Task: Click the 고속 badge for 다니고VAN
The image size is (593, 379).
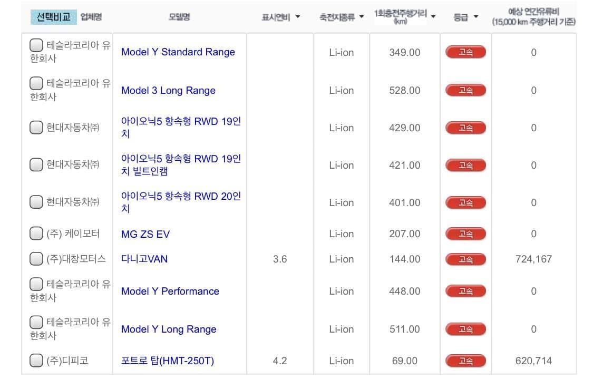Action: tap(465, 259)
